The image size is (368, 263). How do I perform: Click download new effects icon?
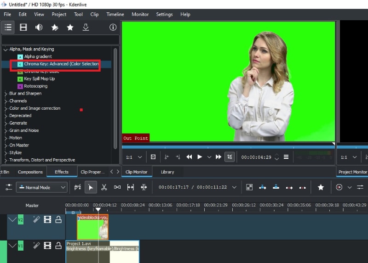tap(86, 28)
